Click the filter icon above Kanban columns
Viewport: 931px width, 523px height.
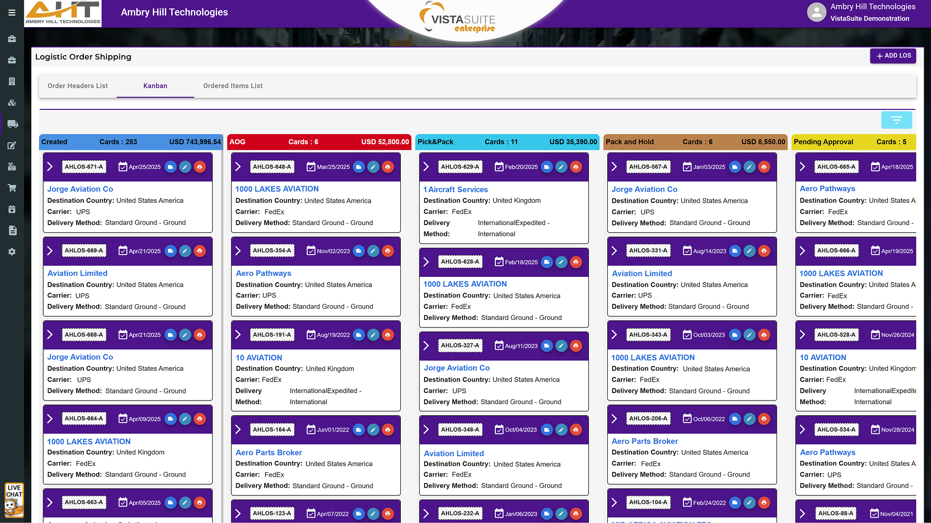pyautogui.click(x=896, y=120)
